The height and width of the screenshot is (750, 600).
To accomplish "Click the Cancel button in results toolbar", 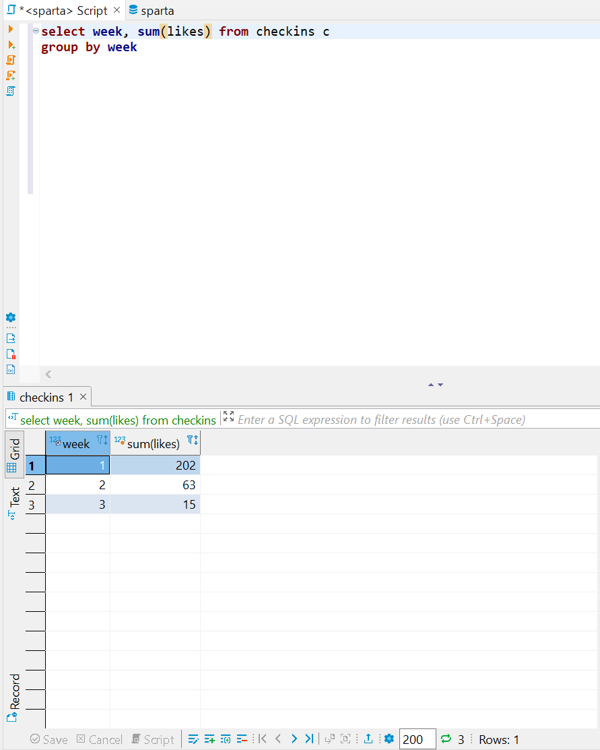I will tap(100, 739).
